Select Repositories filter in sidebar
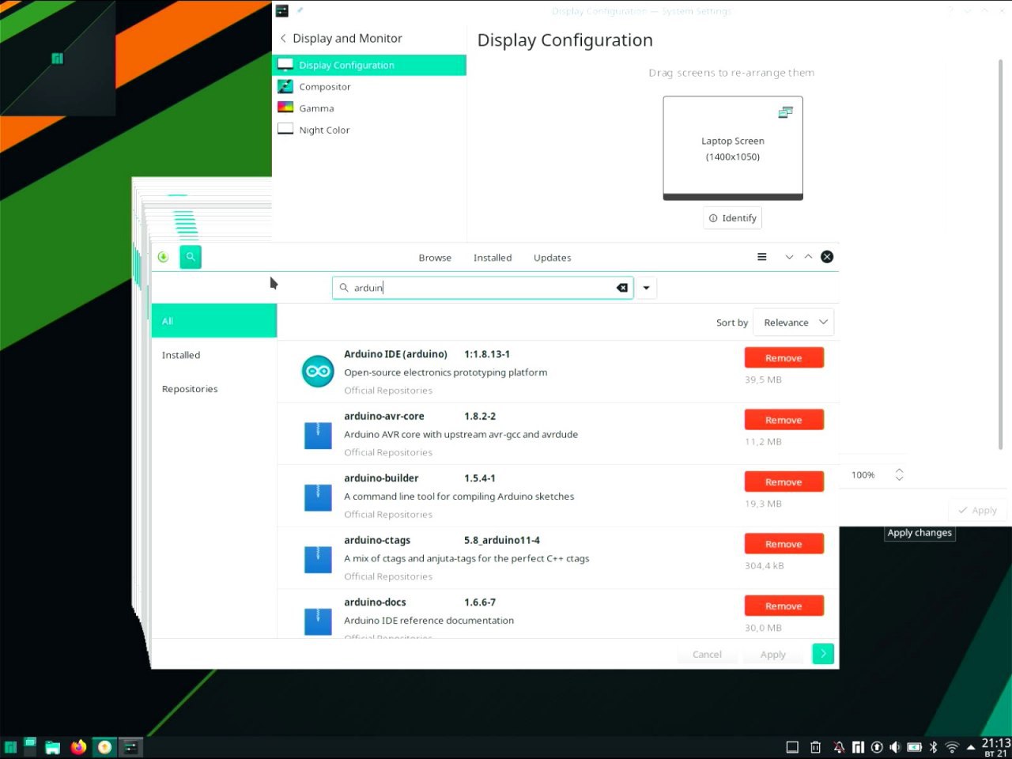Viewport: 1012px width, 759px height. 214,389
